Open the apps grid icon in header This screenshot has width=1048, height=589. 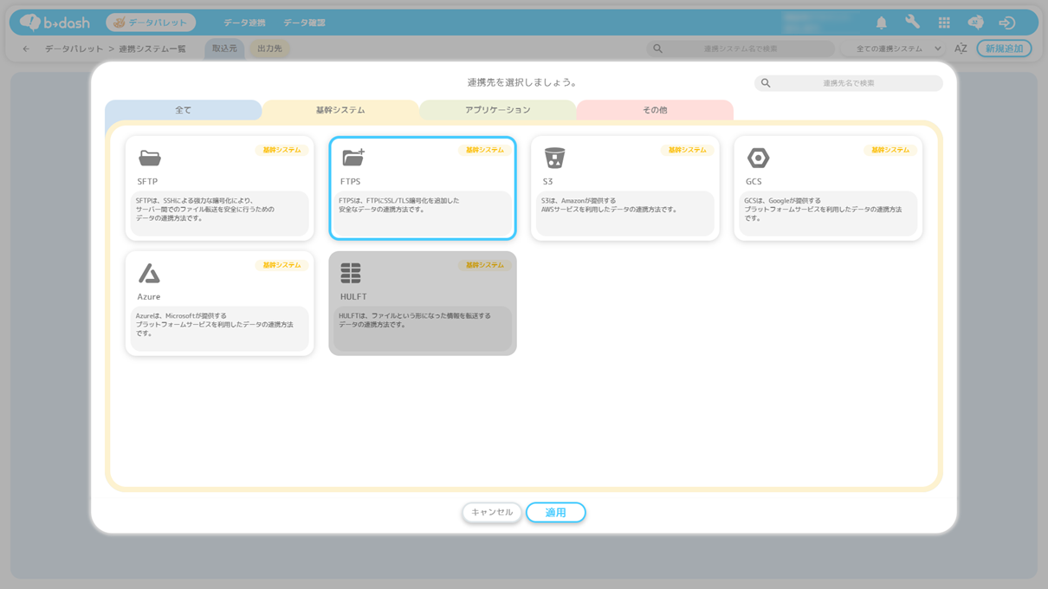[x=944, y=23]
